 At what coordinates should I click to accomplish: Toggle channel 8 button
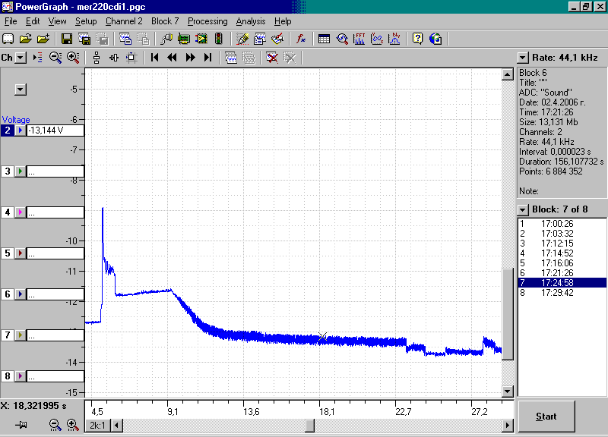[8, 376]
